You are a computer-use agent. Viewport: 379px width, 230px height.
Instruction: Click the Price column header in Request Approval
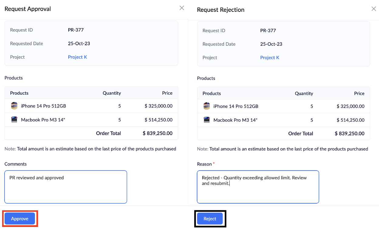click(167, 93)
